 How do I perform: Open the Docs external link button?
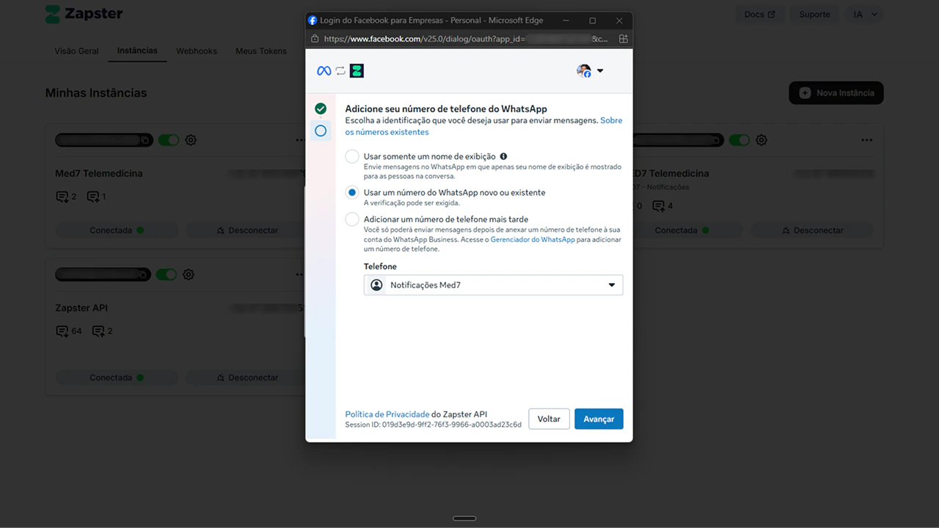(759, 14)
